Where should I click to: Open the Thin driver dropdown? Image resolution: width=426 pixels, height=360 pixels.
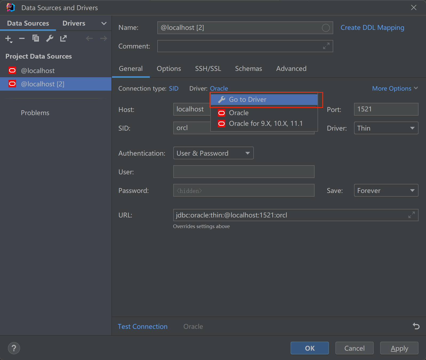pos(386,128)
